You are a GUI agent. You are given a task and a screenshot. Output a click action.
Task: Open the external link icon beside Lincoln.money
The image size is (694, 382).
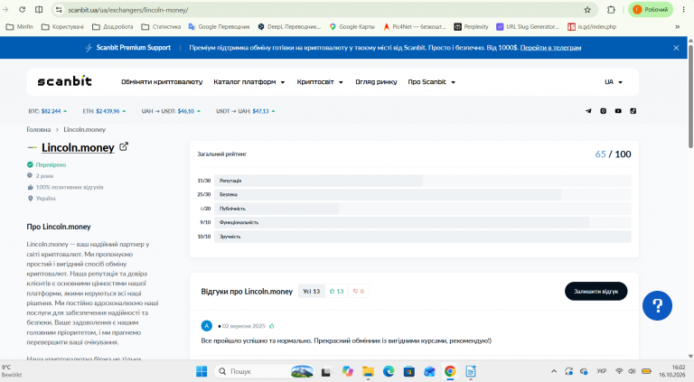(x=124, y=146)
